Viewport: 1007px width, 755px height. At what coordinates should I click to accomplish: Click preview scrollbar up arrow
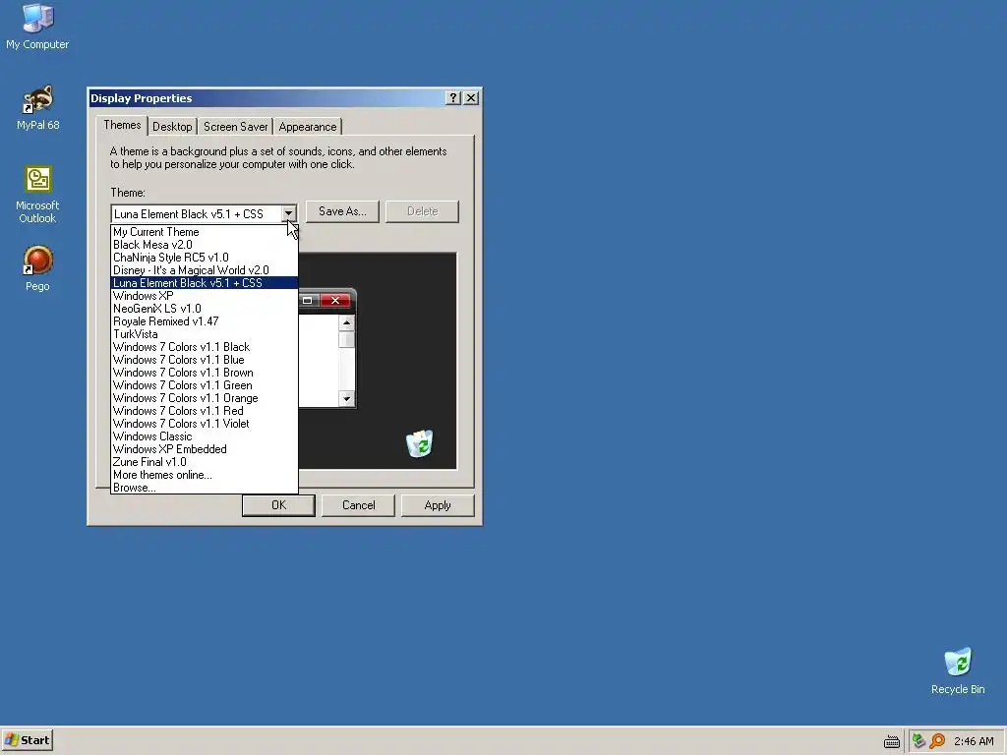coord(347,322)
